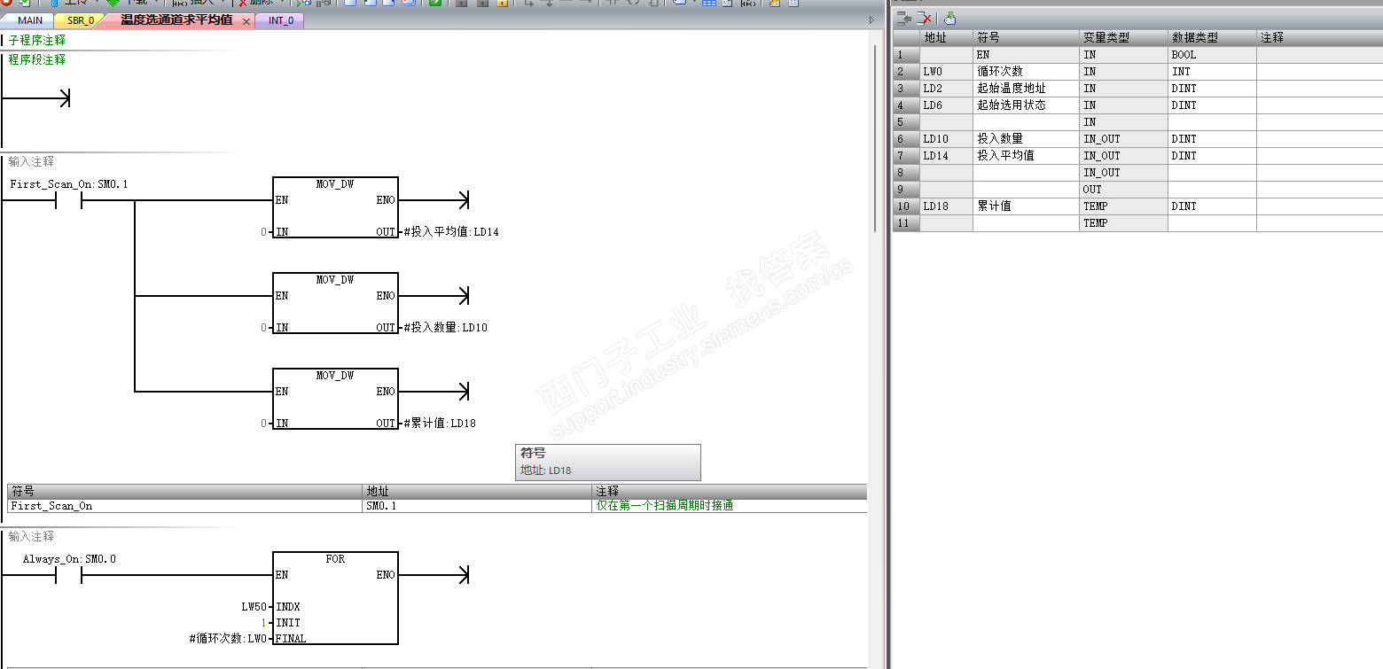Click the #投入数量:LD10 output operand
Image resolution: width=1383 pixels, height=669 pixels.
tap(444, 328)
